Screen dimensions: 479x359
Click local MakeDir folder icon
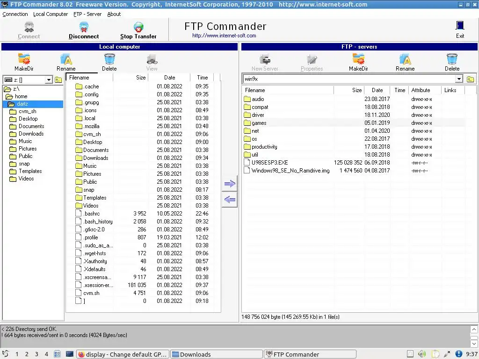pos(24,59)
